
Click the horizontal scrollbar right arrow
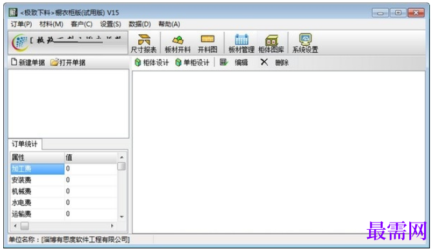(x=112, y=226)
